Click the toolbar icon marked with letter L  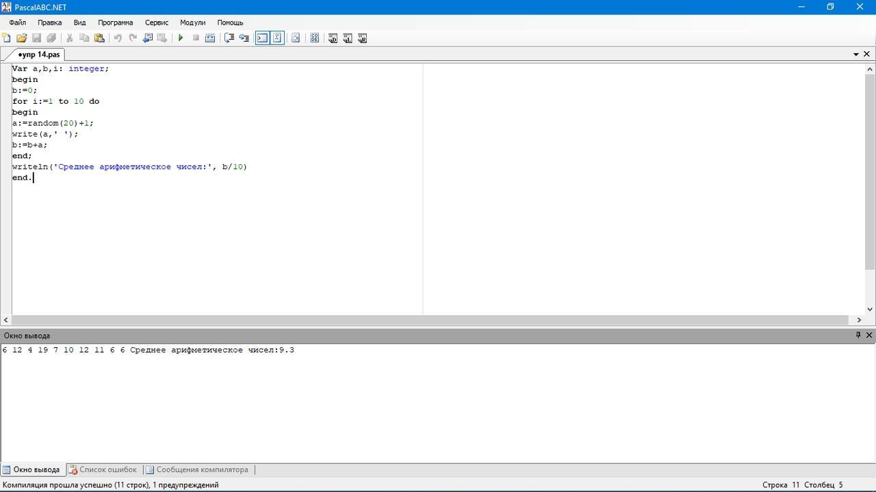348,38
